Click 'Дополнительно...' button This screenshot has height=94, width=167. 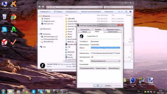pos(114,68)
